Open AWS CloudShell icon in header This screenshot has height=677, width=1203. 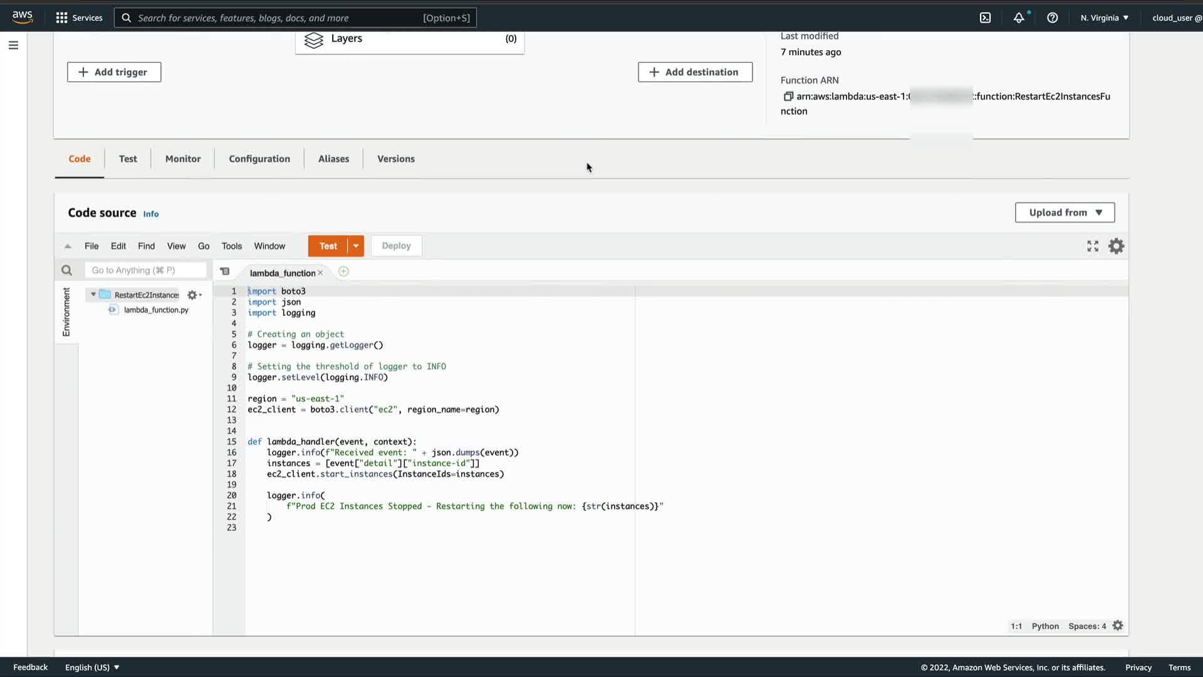point(985,18)
